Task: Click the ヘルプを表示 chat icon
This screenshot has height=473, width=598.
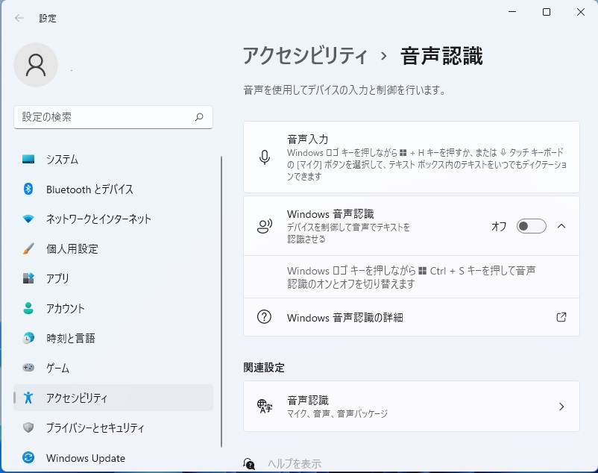Action: click(249, 463)
